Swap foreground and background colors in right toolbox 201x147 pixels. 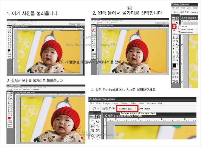[177, 64]
